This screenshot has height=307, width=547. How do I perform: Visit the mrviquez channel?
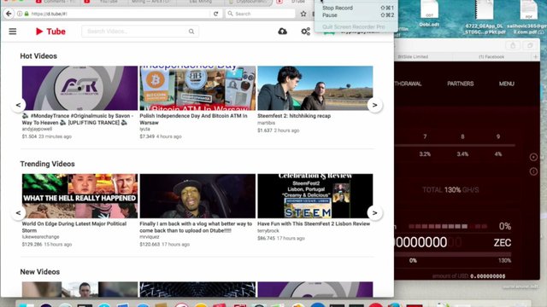pyautogui.click(x=150, y=237)
